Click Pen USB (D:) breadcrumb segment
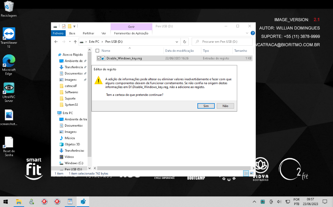The width and height of the screenshot is (333, 207). [x=114, y=41]
